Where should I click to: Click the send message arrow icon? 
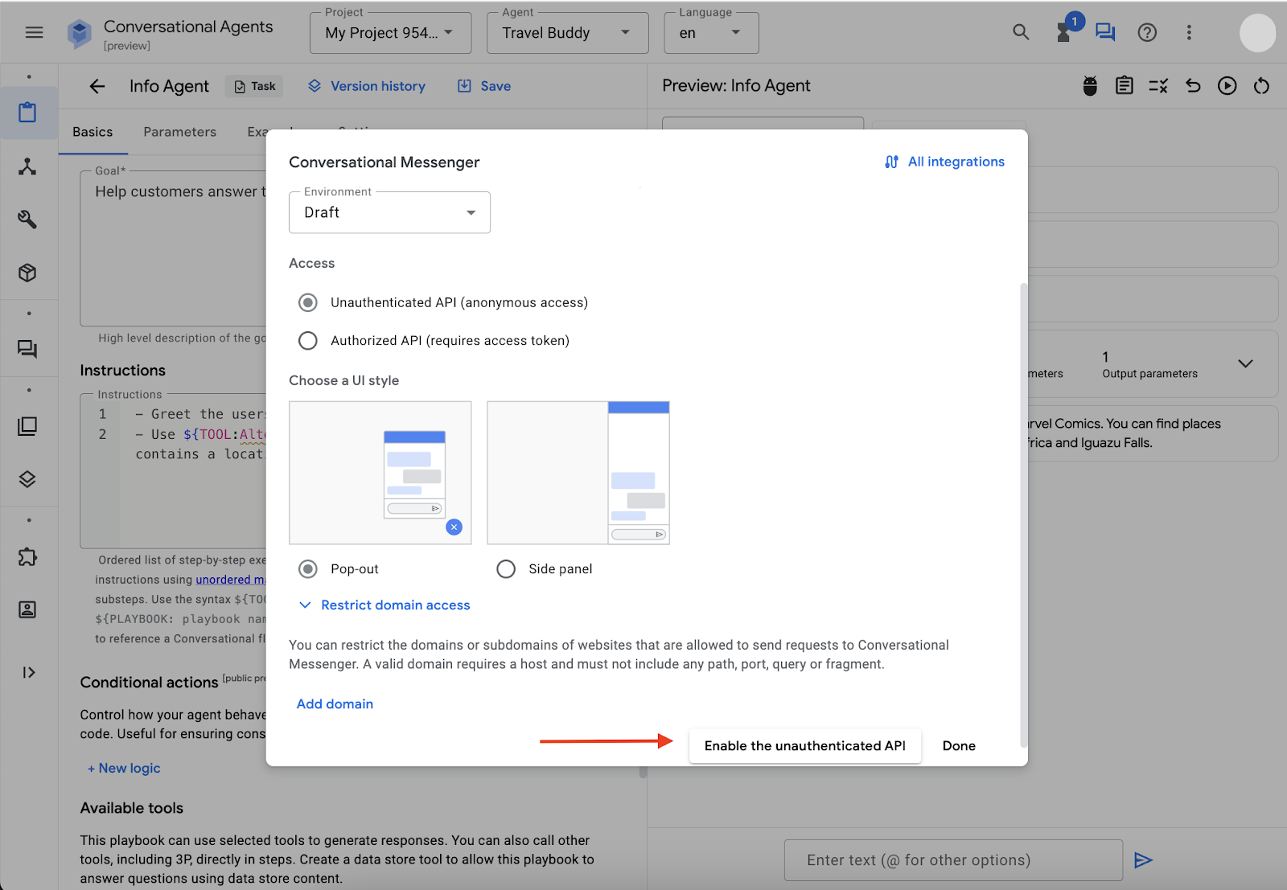[1143, 860]
